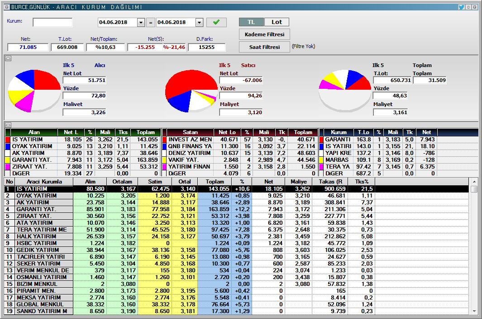Image resolution: width=482 pixels, height=319 pixels.
Task: Click the yellow swatch beside VAKIF YAT.
Action: (x=164, y=160)
